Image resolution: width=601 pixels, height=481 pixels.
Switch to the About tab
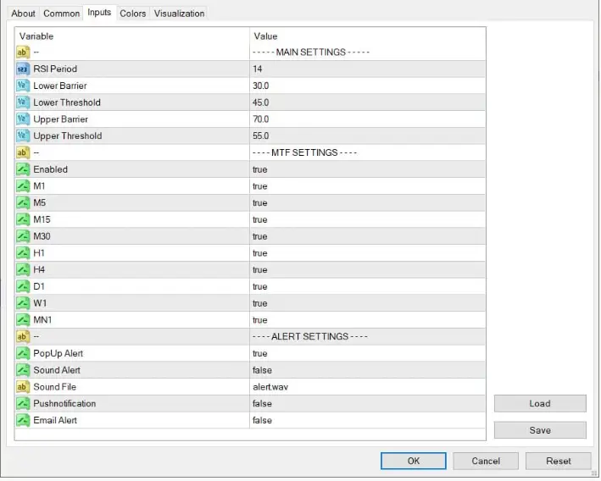pos(23,14)
